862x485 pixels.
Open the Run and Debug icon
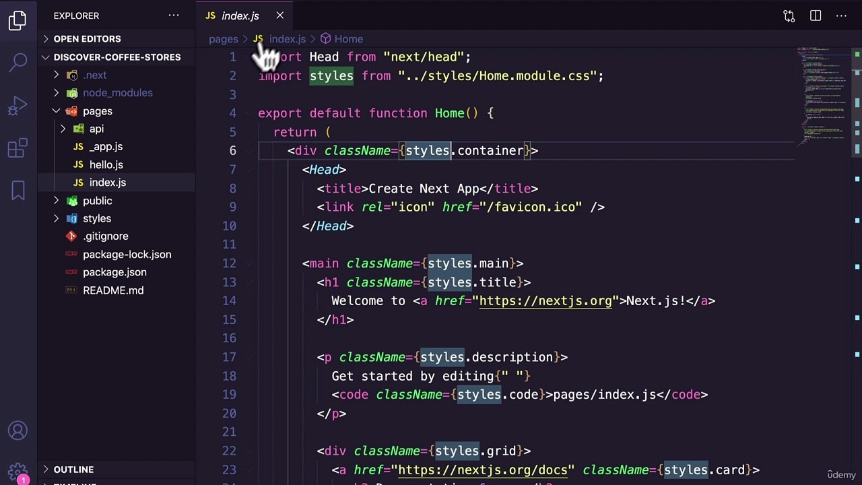(x=18, y=106)
